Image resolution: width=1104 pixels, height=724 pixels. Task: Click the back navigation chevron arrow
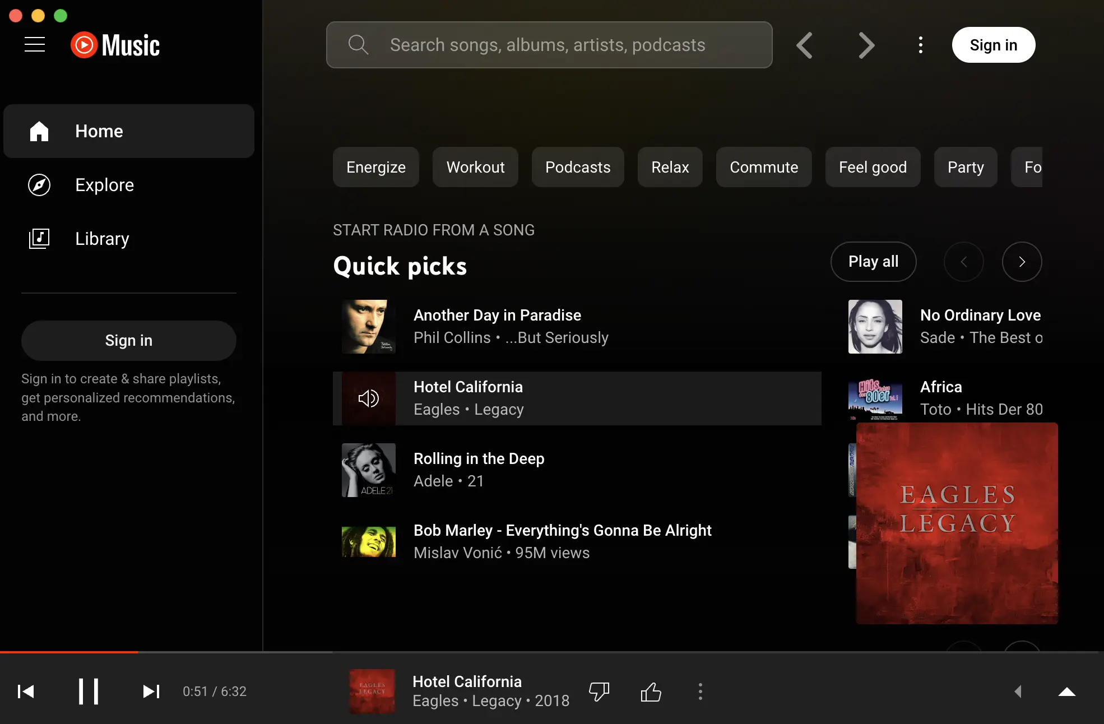tap(805, 44)
